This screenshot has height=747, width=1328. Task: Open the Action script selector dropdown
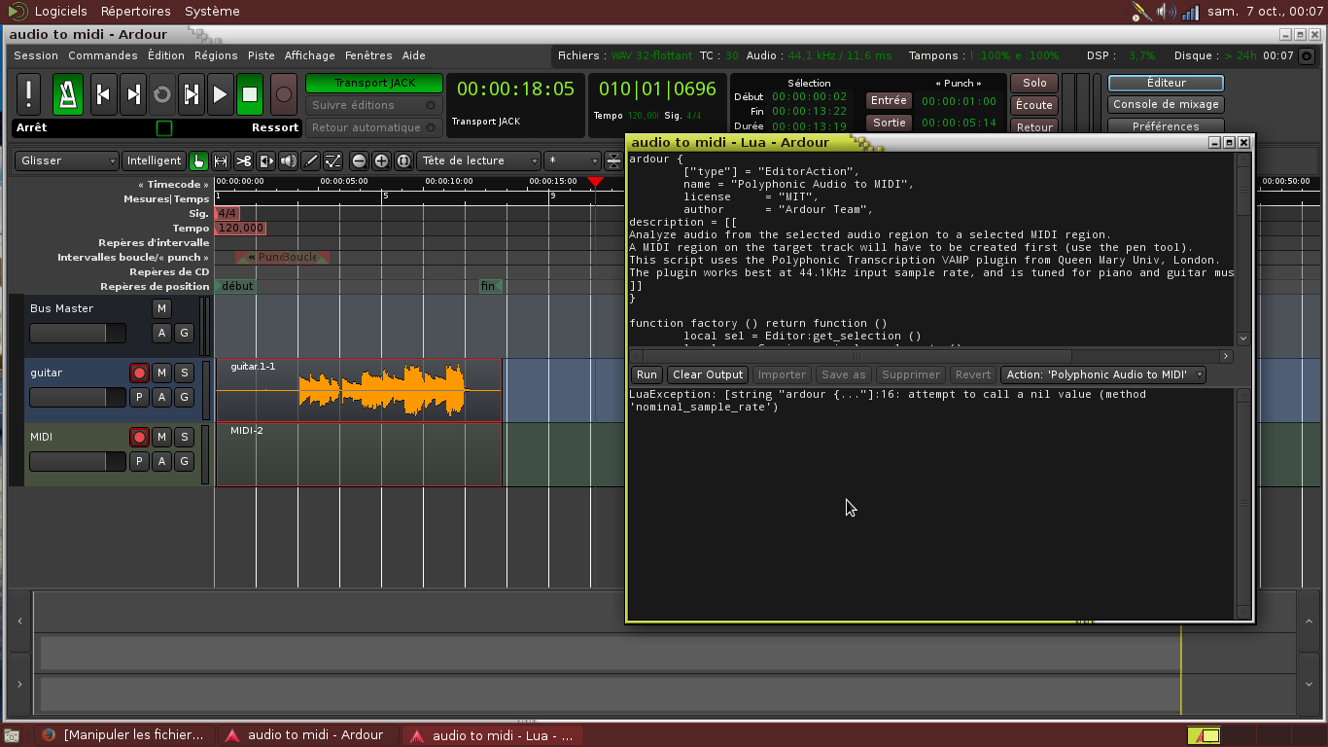pos(1103,374)
